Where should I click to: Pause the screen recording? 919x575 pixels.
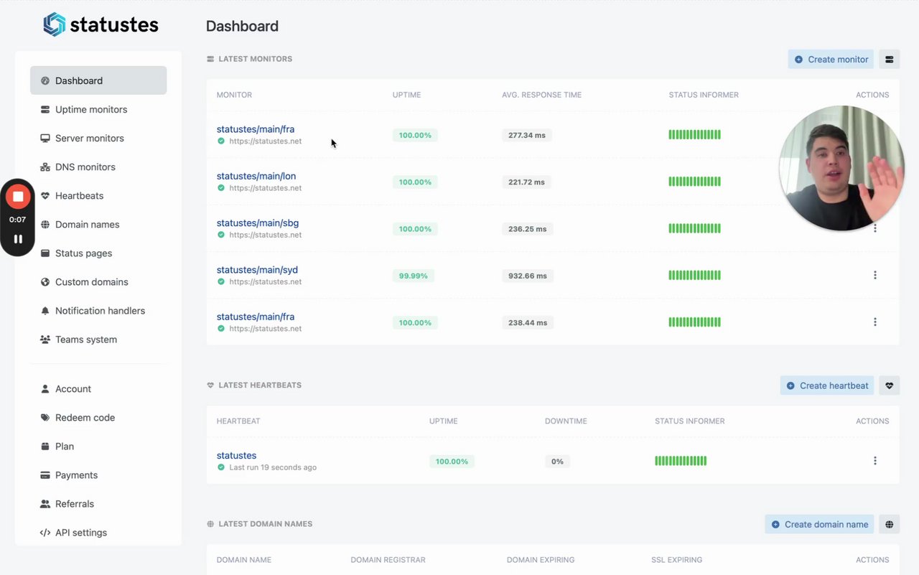18,239
